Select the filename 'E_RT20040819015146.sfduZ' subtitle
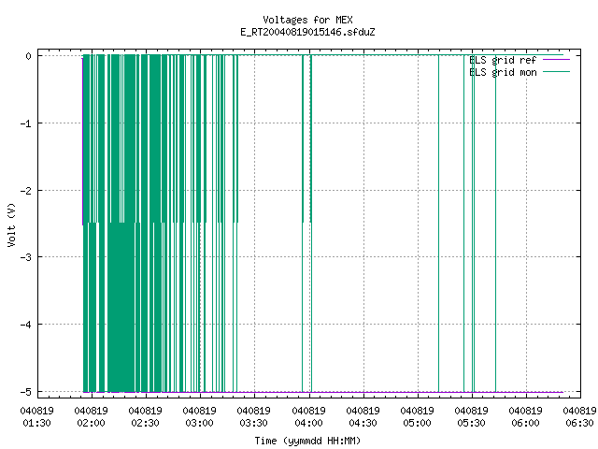598x449 pixels. coord(307,32)
